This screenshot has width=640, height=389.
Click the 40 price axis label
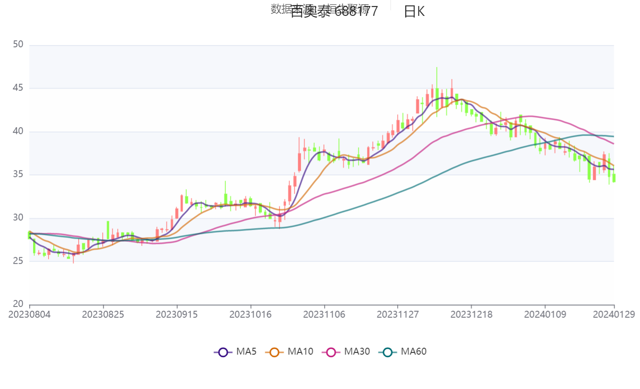coord(18,131)
